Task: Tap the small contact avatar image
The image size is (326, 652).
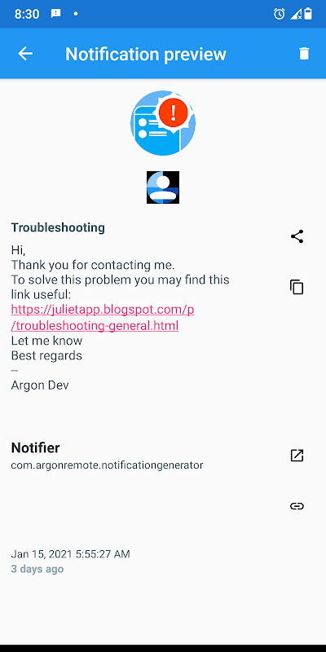Action: [163, 187]
